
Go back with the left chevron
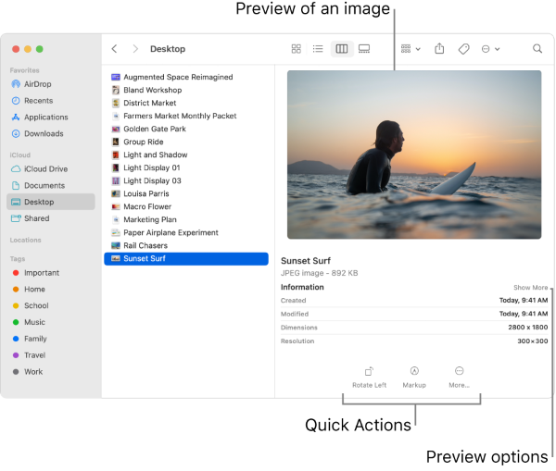coord(114,49)
